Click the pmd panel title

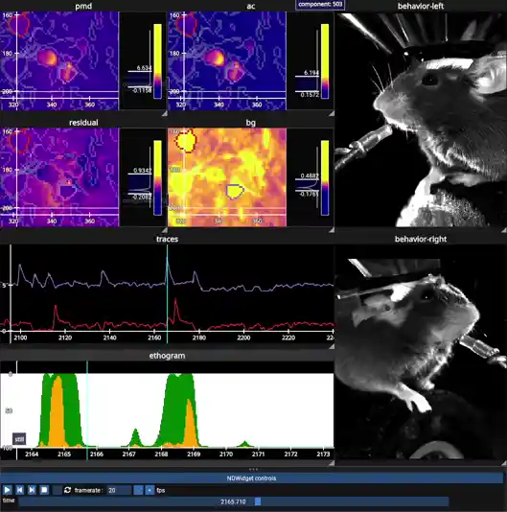[83, 6]
